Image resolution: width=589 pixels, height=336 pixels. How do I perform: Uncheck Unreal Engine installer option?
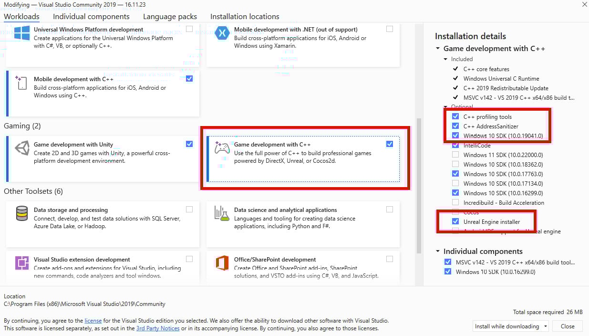pos(455,221)
